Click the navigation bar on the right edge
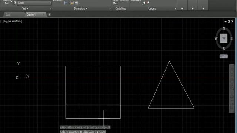The height and width of the screenshot is (133, 237). point(232,89)
